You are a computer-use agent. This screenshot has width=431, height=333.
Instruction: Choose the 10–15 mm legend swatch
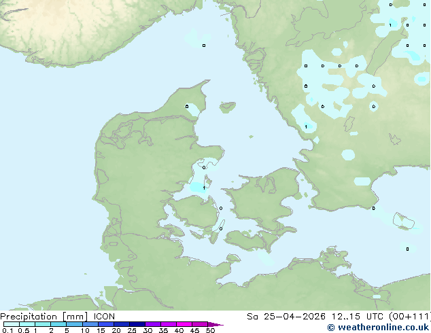(x=90, y=324)
